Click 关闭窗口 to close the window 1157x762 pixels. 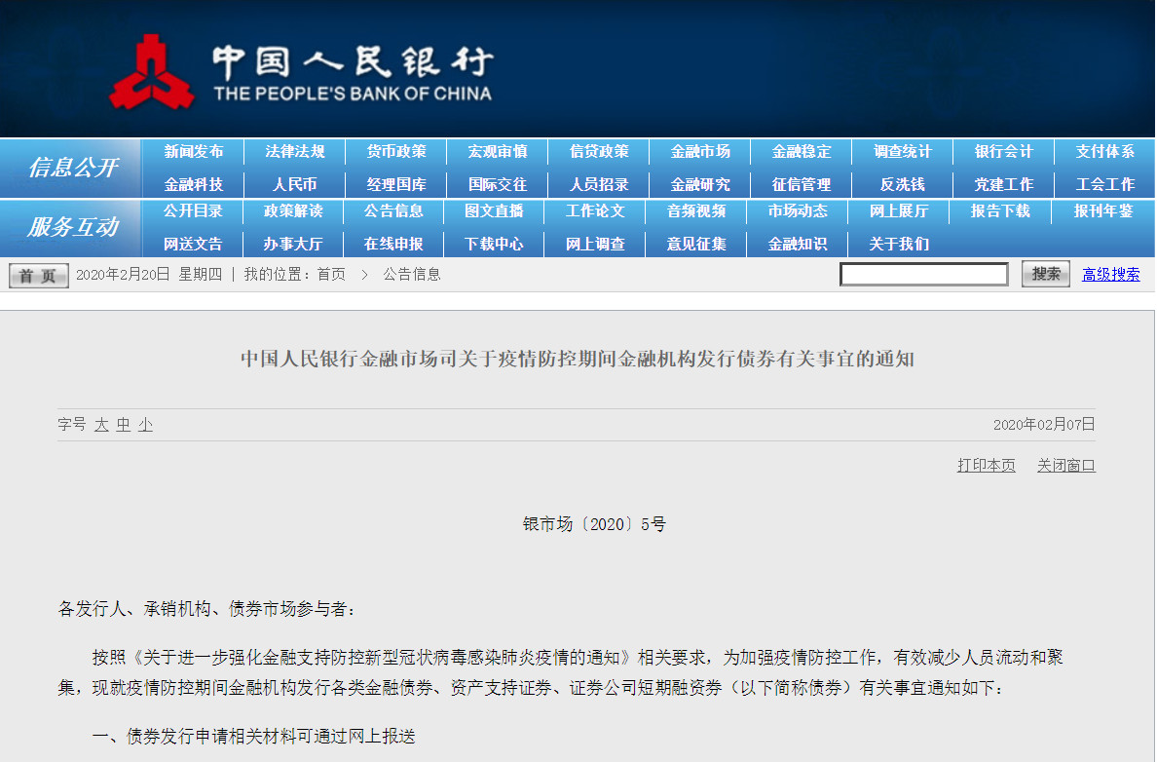point(1065,466)
